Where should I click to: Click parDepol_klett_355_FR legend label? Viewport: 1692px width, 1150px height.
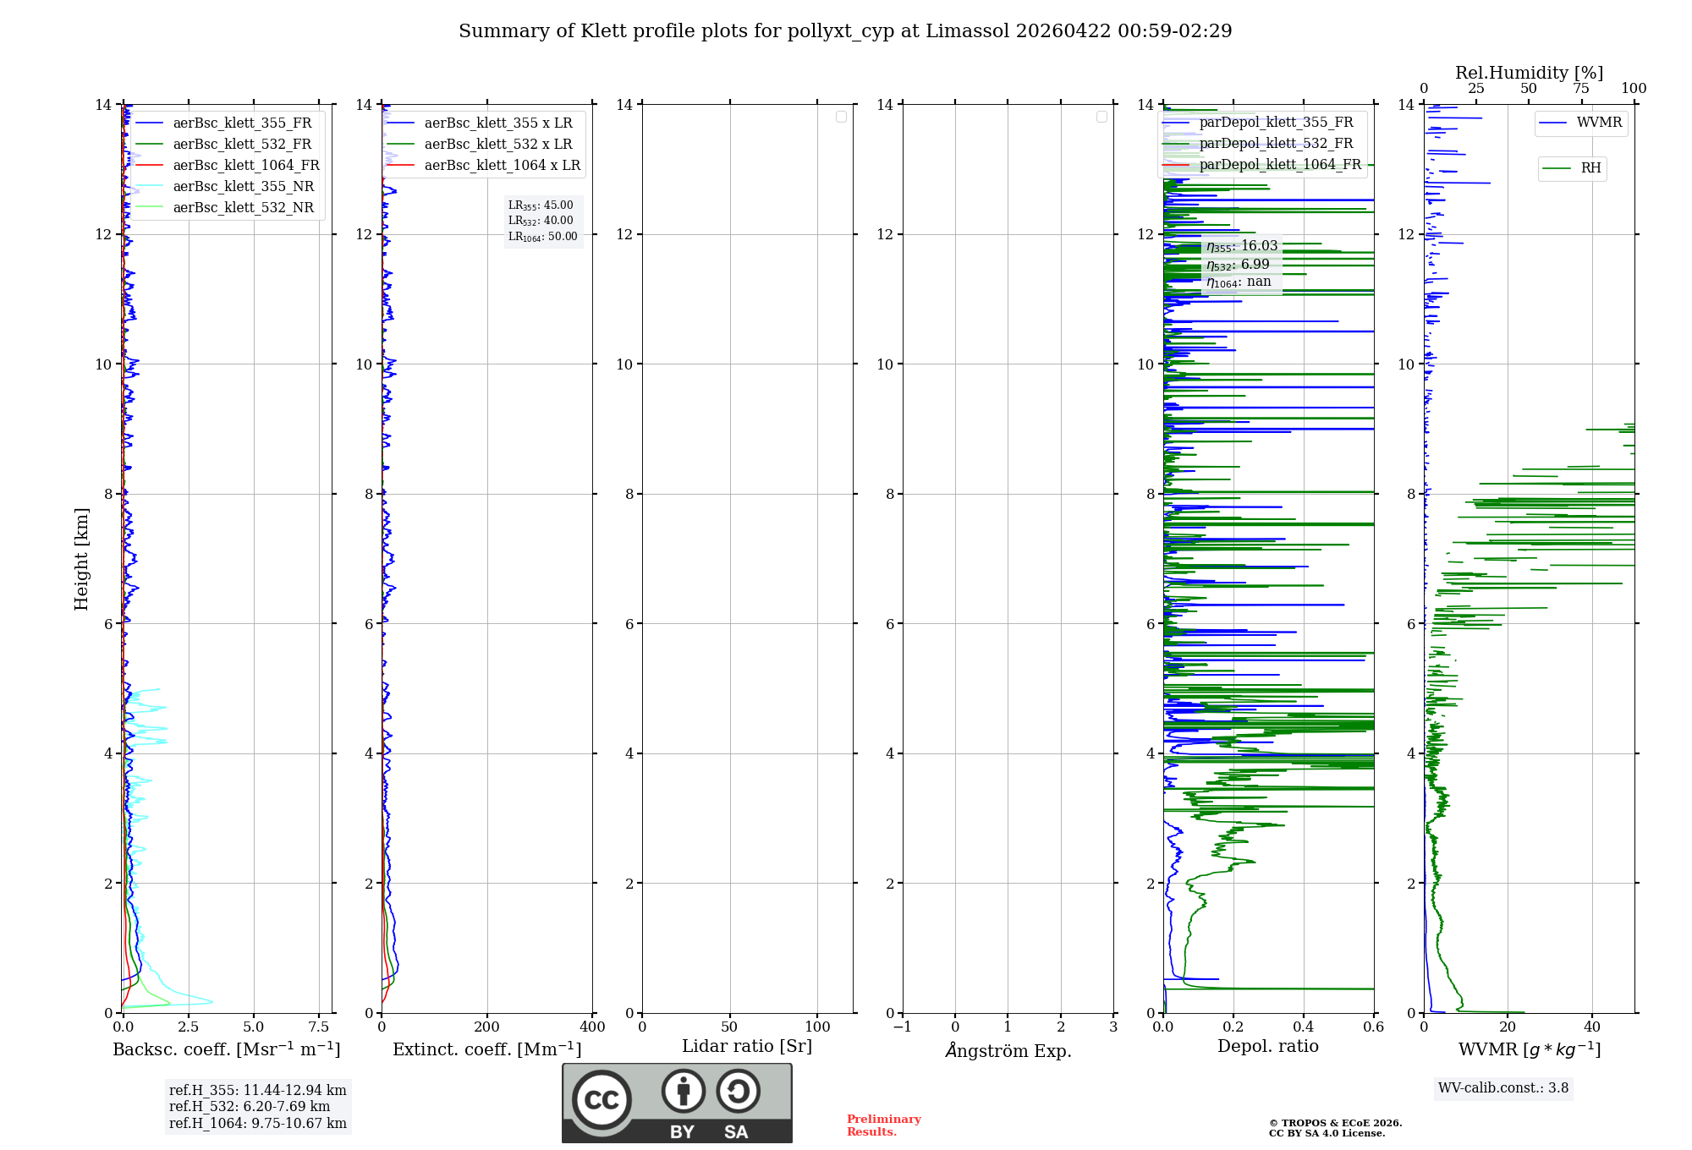[1276, 123]
